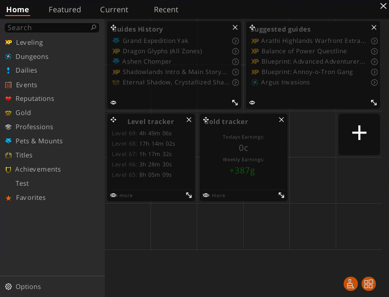The image size is (389, 297).
Task: Click resize arrow on Gold tracker widget
Action: coord(281,195)
